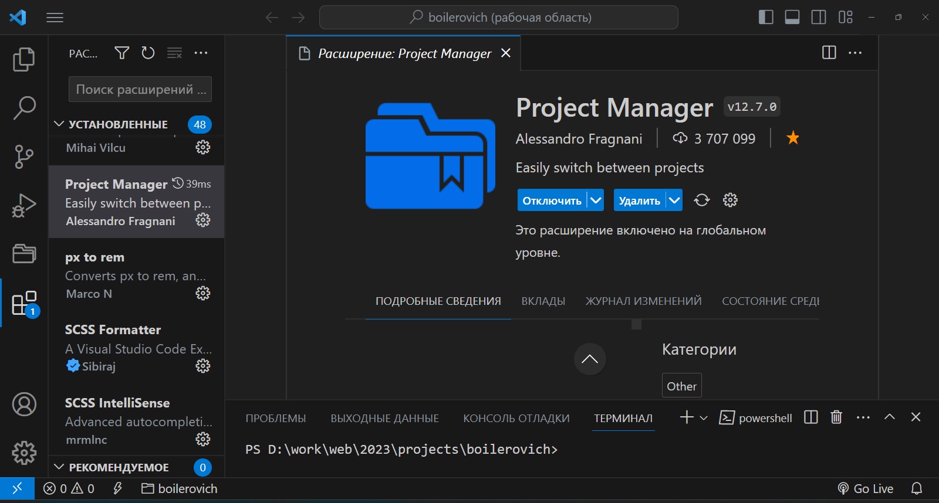Switch to КОНСОЛЬ ОТЛАДКИ panel tab
939x503 pixels.
coord(516,419)
